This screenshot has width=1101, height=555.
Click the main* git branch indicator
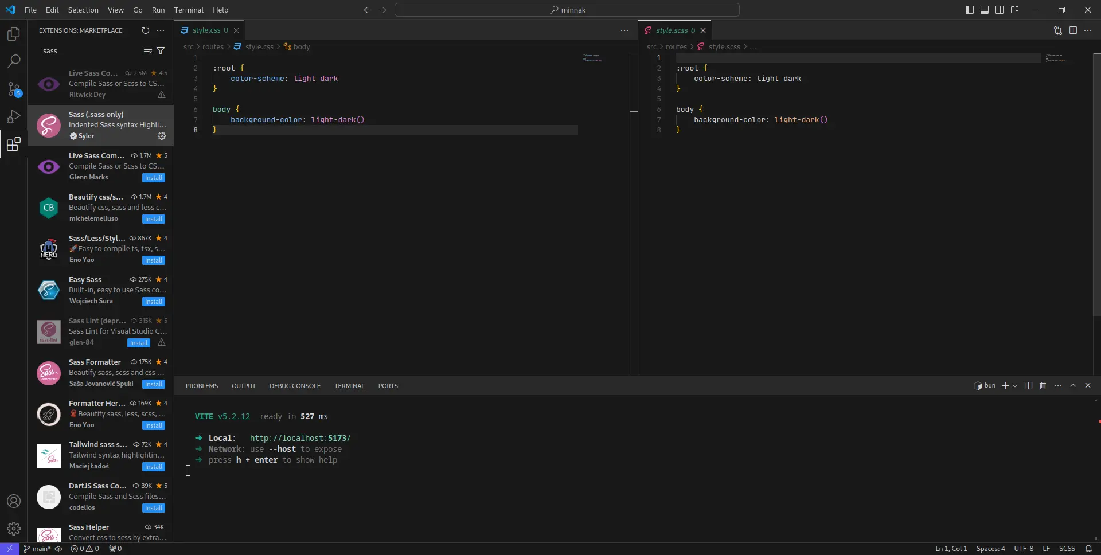[x=37, y=549]
